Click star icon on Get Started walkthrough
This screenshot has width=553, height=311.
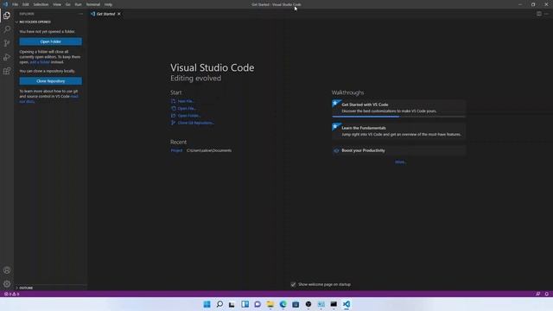tap(335, 103)
